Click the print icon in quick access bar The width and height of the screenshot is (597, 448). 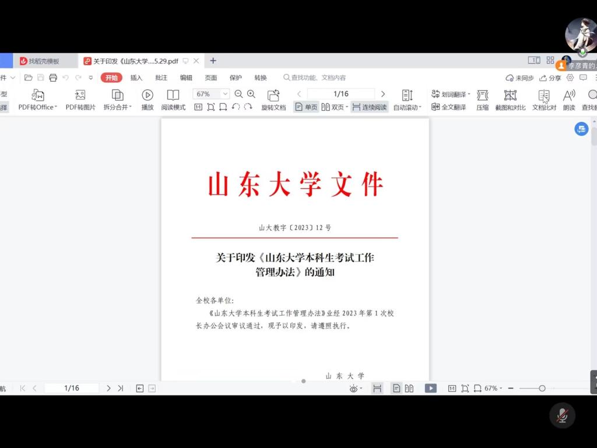click(53, 78)
